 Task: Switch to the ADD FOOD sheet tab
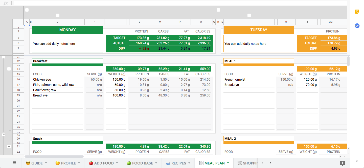(103, 163)
